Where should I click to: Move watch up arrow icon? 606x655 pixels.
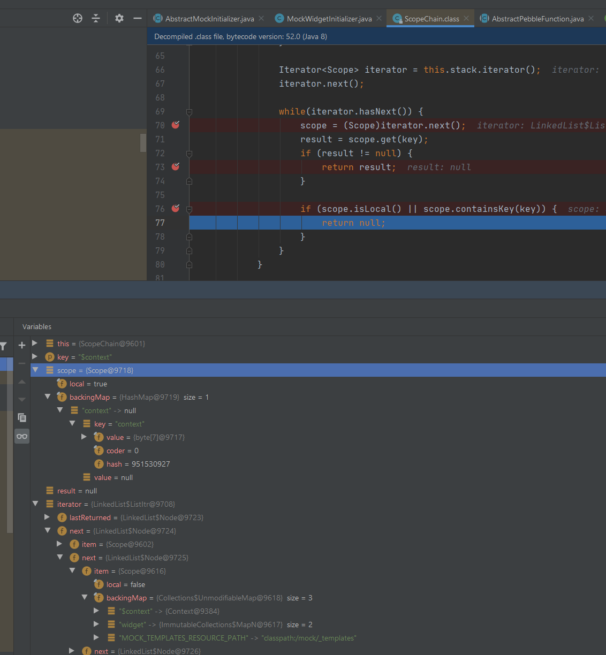(x=22, y=382)
